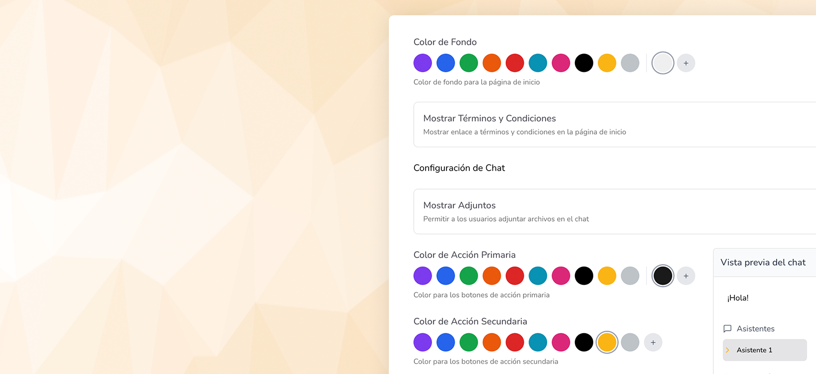Set primary action color to black
Viewport: 816px width, 374px height.
click(x=584, y=276)
